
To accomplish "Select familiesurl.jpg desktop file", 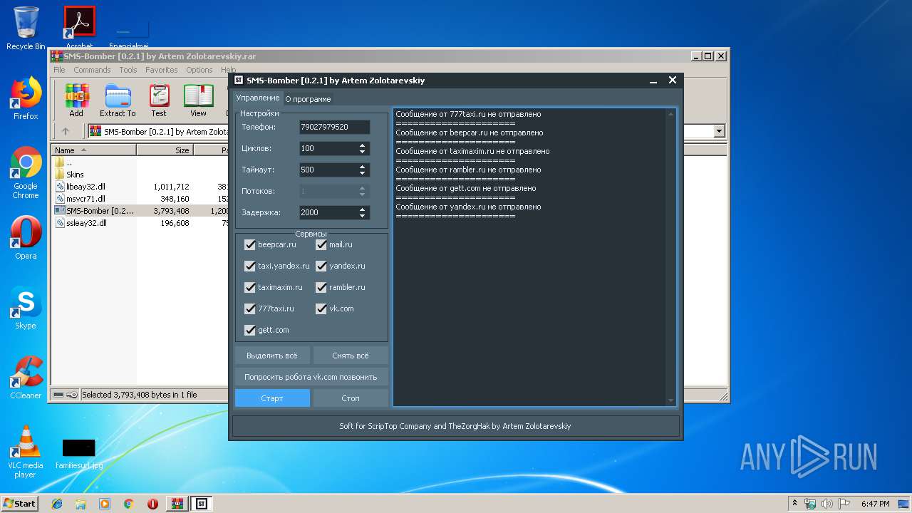I will [x=79, y=453].
